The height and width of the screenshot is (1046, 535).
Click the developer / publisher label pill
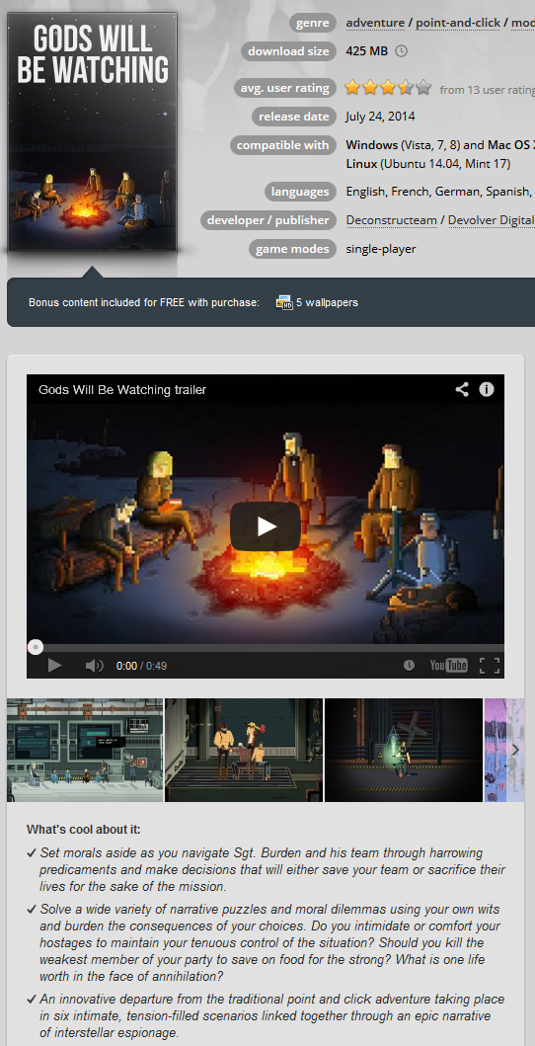point(267,220)
